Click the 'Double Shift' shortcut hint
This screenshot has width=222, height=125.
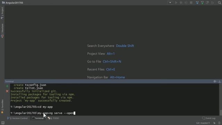tap(125, 46)
